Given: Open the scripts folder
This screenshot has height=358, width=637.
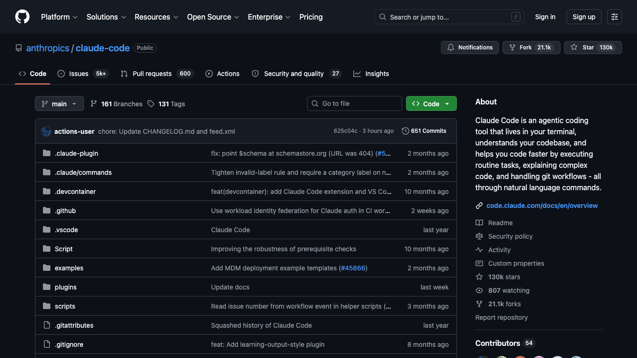Looking at the screenshot, I should (65, 306).
